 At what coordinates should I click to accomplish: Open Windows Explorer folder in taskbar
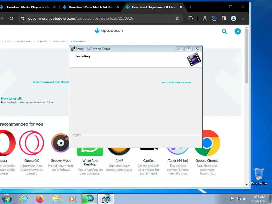(x=57, y=199)
